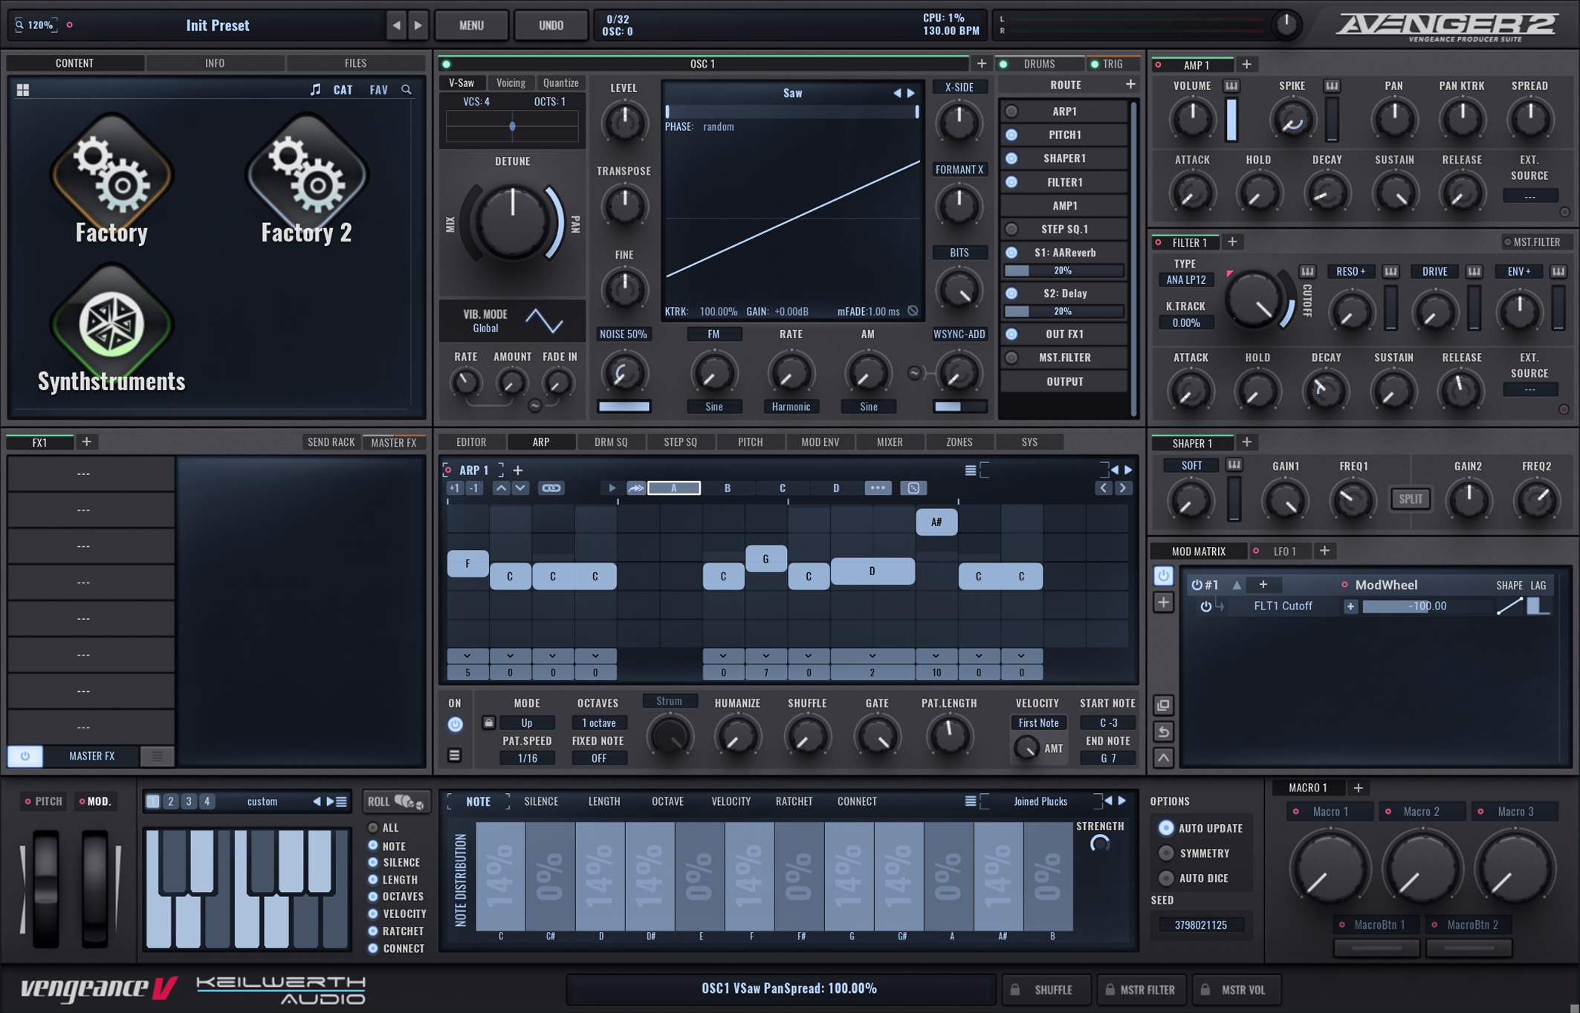
Task: Toggle the arpeggiator ON power button
Action: (x=455, y=724)
